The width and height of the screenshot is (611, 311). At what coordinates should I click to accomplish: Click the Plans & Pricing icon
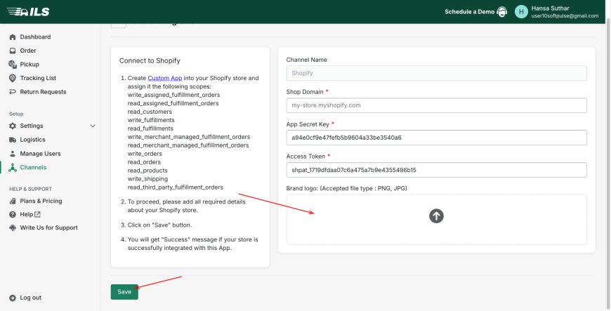(x=13, y=201)
